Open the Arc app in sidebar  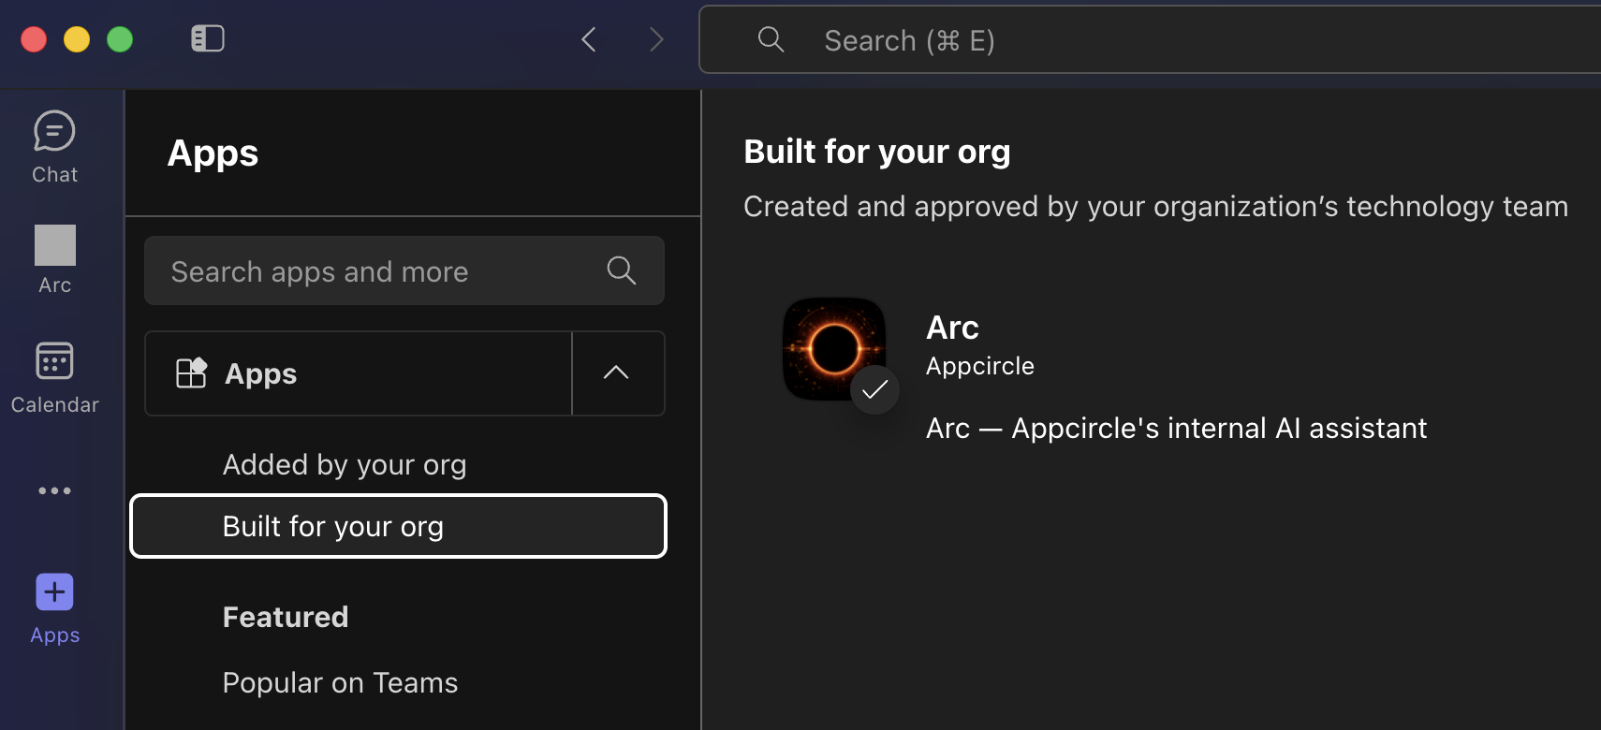pos(54,260)
